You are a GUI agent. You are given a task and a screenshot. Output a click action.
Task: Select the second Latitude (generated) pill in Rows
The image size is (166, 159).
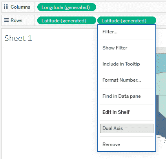(127, 20)
